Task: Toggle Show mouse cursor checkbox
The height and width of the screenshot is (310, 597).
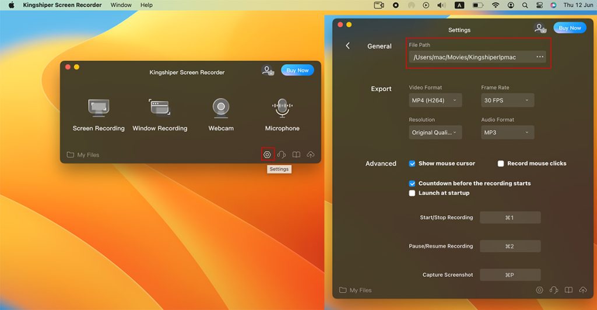Action: [x=412, y=164]
